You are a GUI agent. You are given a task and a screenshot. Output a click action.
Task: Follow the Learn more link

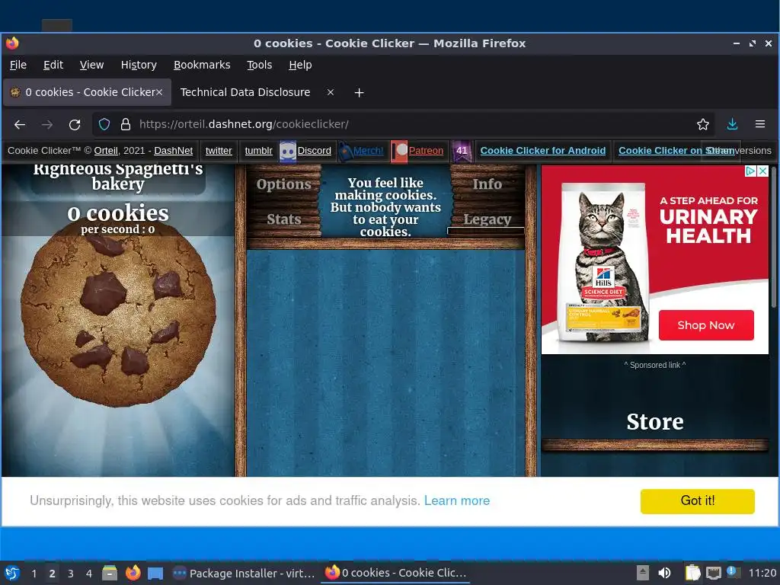point(457,500)
